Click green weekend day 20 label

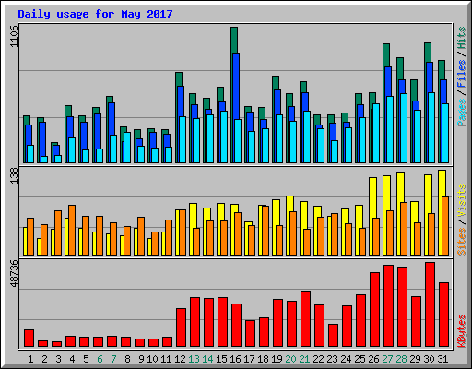pyautogui.click(x=290, y=359)
